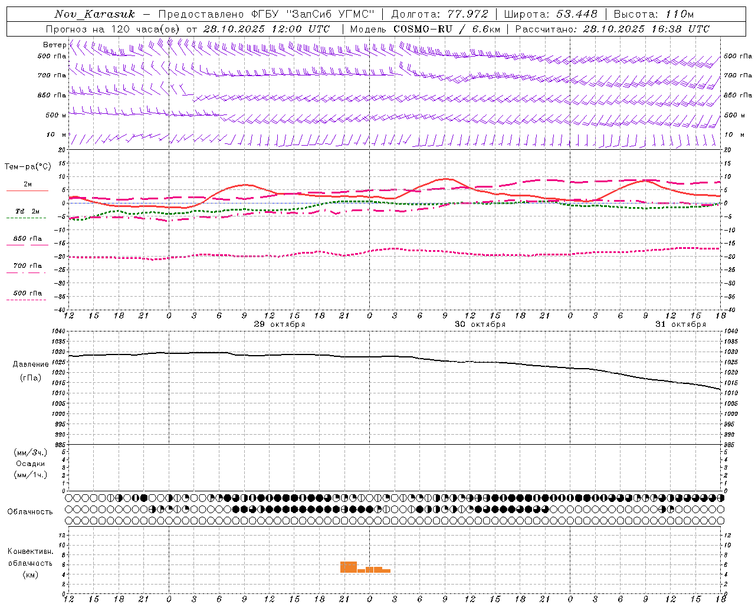Viewport: 755px width, 604px height.
Task: Click the (мм/1ч.) precipitation unit label
Action: coord(31,475)
